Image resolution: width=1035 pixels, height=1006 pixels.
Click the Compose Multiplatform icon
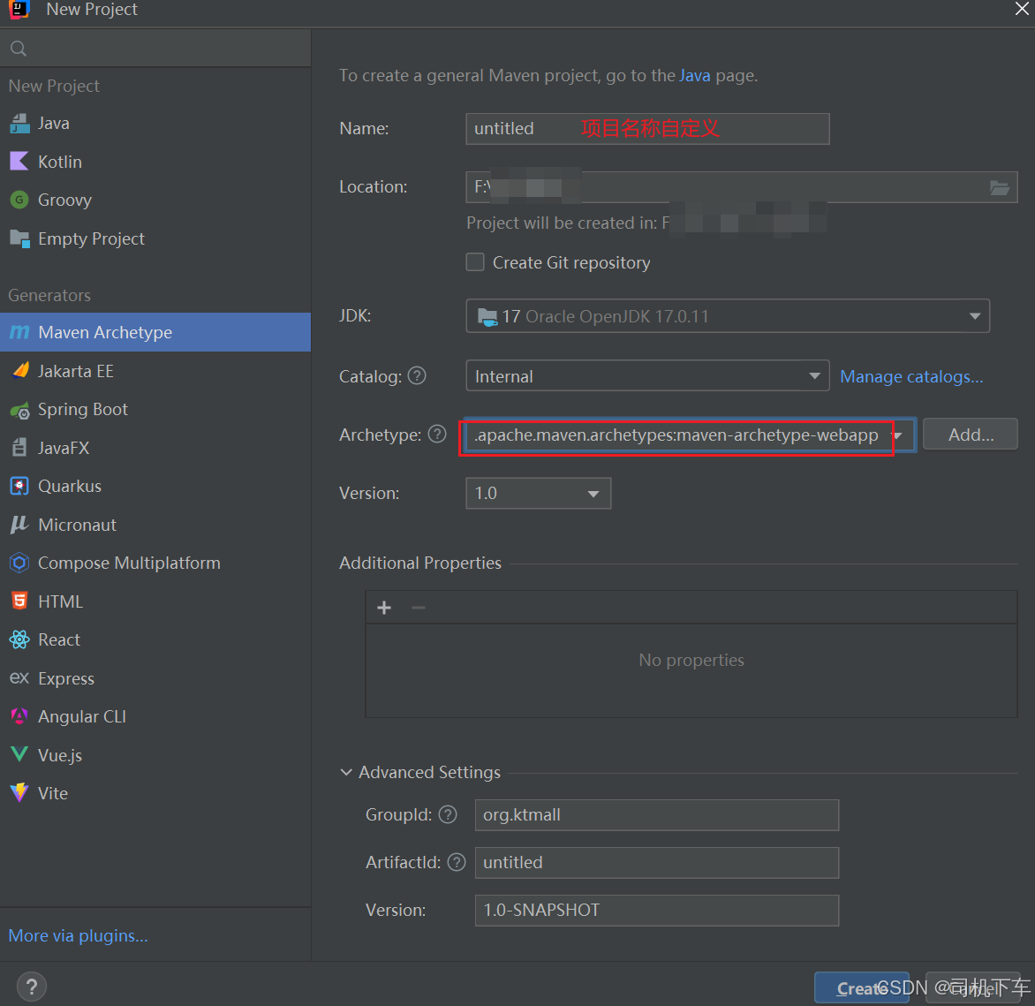point(19,564)
